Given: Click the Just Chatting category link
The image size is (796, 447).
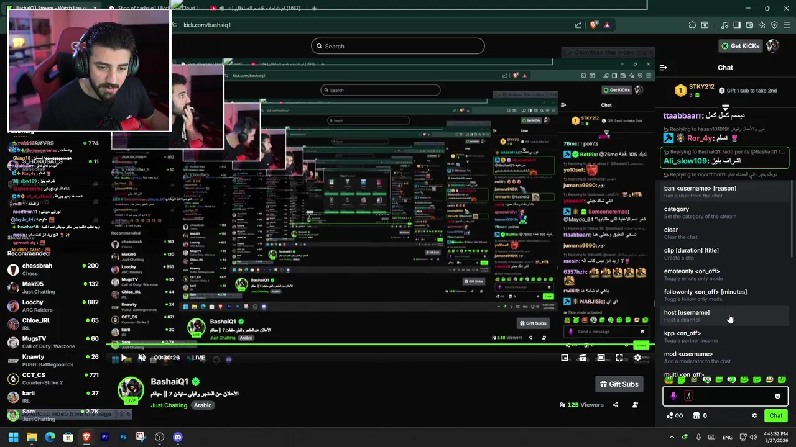Looking at the screenshot, I should click(x=169, y=405).
